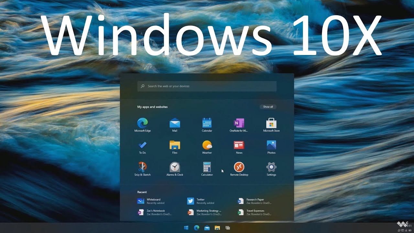The image size is (414, 233).
Task: Open Edge from the taskbar
Action: pos(196,228)
